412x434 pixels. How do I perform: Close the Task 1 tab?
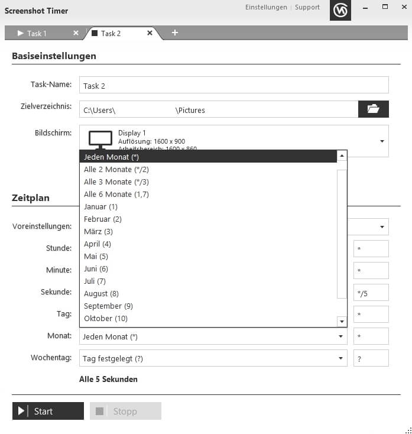[x=76, y=33]
